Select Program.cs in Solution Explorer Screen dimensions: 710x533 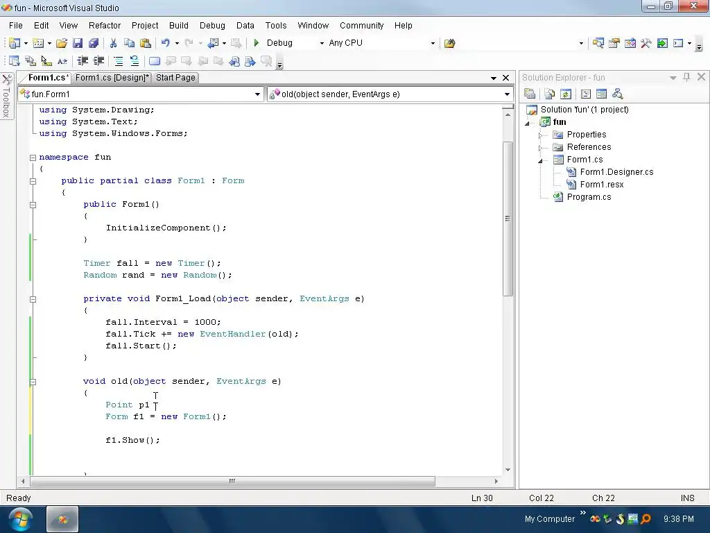tap(589, 196)
